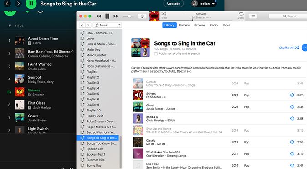Toggle shuffle in iTunes now playing
This screenshot has height=169, width=307.
coord(164,14)
